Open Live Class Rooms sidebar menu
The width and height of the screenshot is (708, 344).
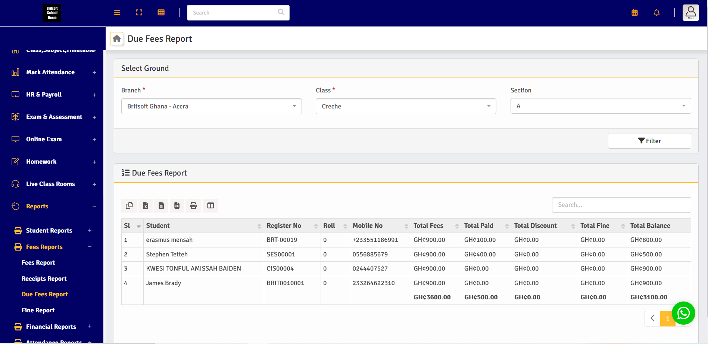50,184
